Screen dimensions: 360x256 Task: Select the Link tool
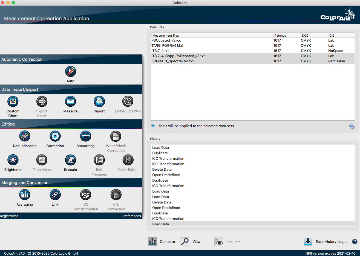(x=55, y=195)
